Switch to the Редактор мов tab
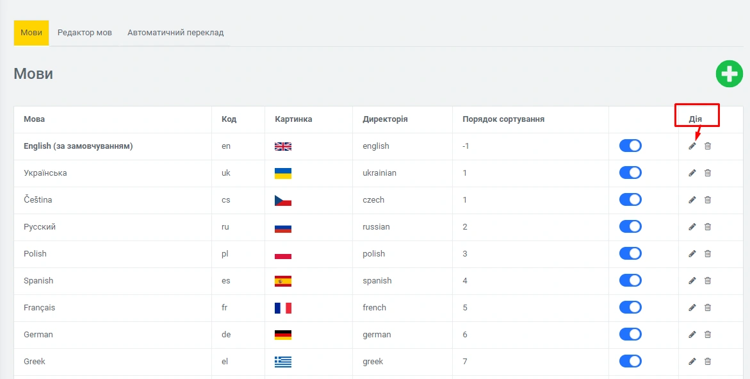This screenshot has width=750, height=379. [x=85, y=33]
